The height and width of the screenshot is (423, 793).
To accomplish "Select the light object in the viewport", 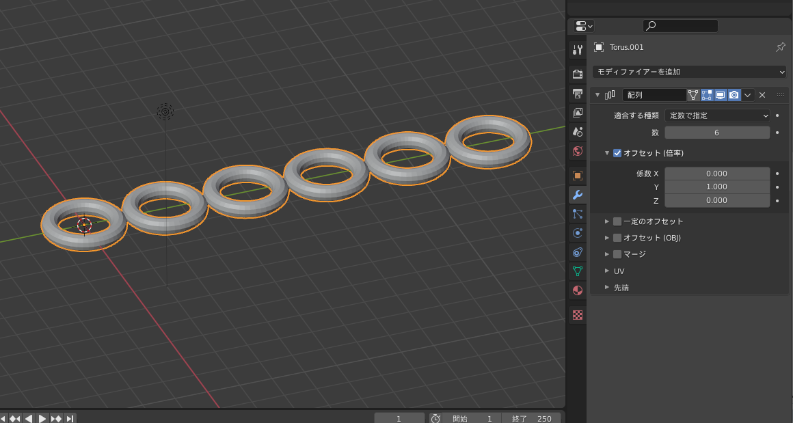I will (165, 111).
